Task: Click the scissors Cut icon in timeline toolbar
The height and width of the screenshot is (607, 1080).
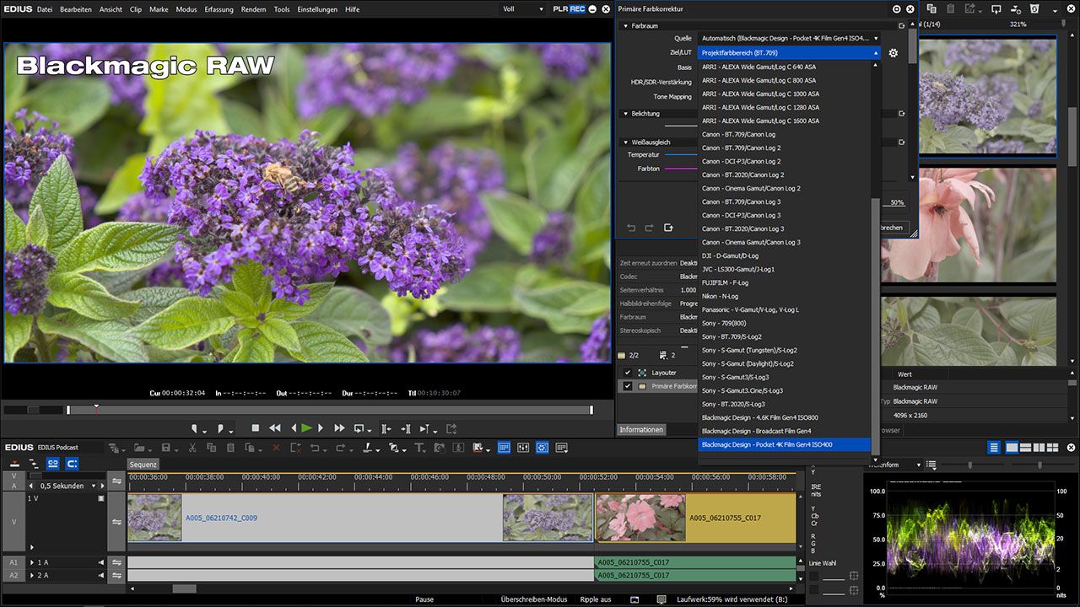Action: tap(192, 448)
